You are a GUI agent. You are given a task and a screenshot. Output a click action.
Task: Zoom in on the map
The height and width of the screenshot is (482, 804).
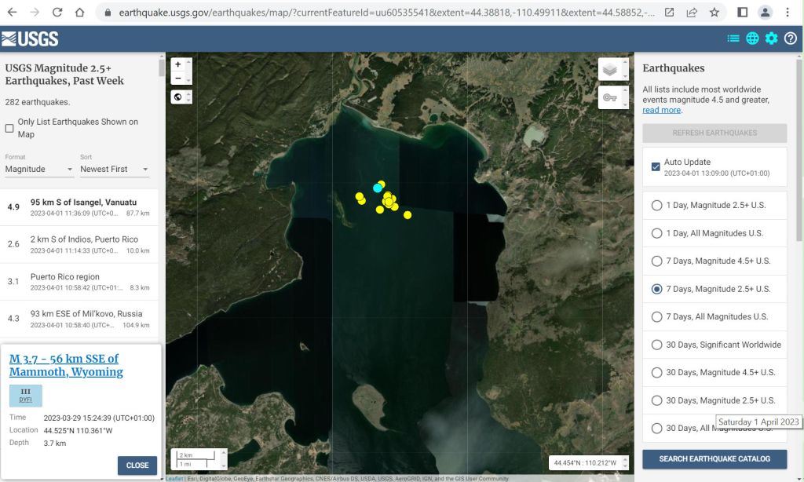(178, 64)
